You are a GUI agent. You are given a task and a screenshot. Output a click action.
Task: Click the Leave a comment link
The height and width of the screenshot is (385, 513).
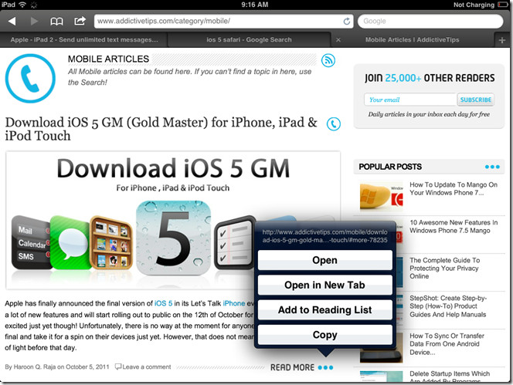(143, 366)
